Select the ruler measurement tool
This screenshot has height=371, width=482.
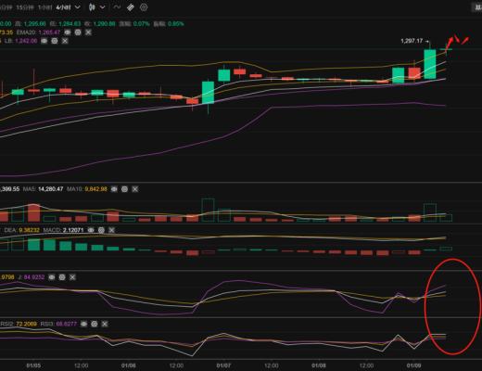pyautogui.click(x=131, y=7)
